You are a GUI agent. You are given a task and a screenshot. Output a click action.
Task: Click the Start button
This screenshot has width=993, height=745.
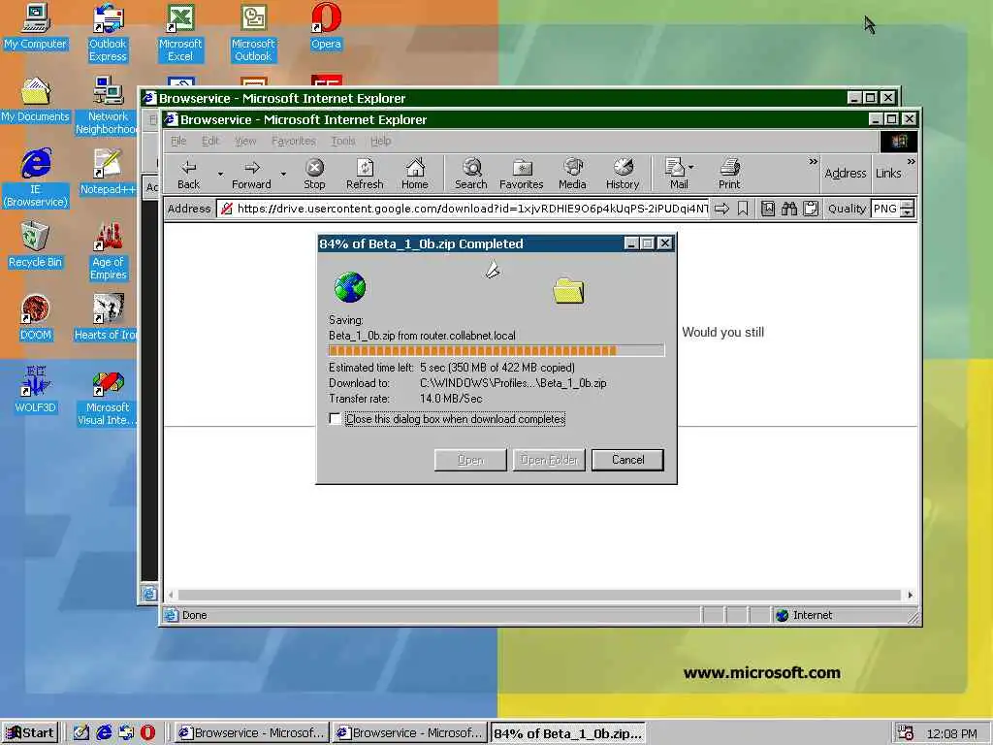tap(30, 733)
